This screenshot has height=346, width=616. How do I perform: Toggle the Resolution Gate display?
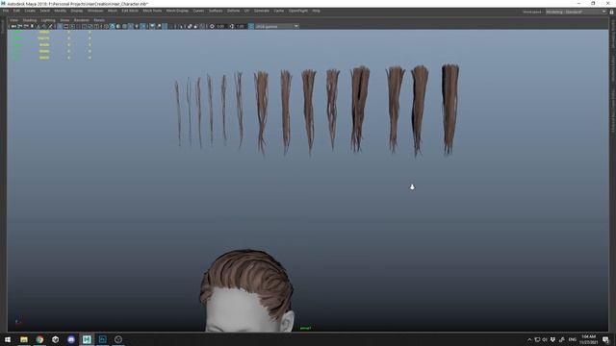[72, 26]
